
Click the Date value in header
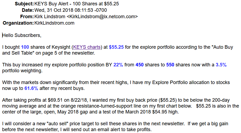[71, 10]
